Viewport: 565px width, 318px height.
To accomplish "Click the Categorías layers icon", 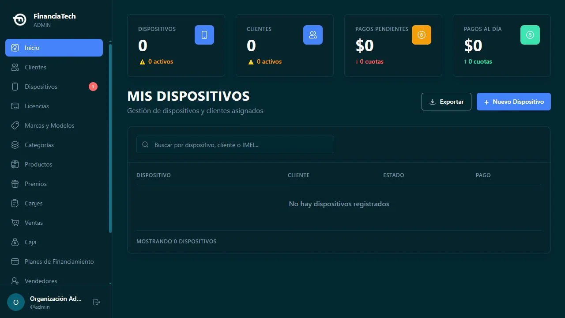I will 15,145.
